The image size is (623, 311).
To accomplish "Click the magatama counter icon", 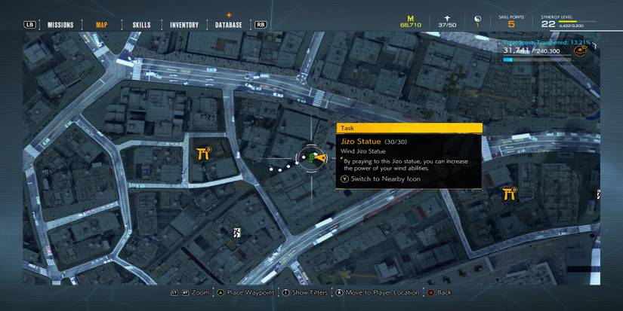I will pyautogui.click(x=477, y=19).
